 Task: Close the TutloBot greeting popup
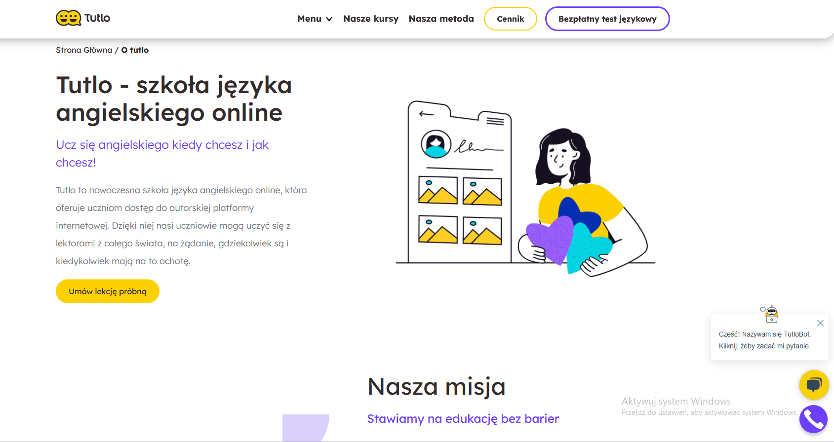(820, 323)
